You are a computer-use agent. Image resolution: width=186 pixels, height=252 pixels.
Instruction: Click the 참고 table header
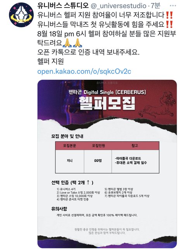[135, 145]
